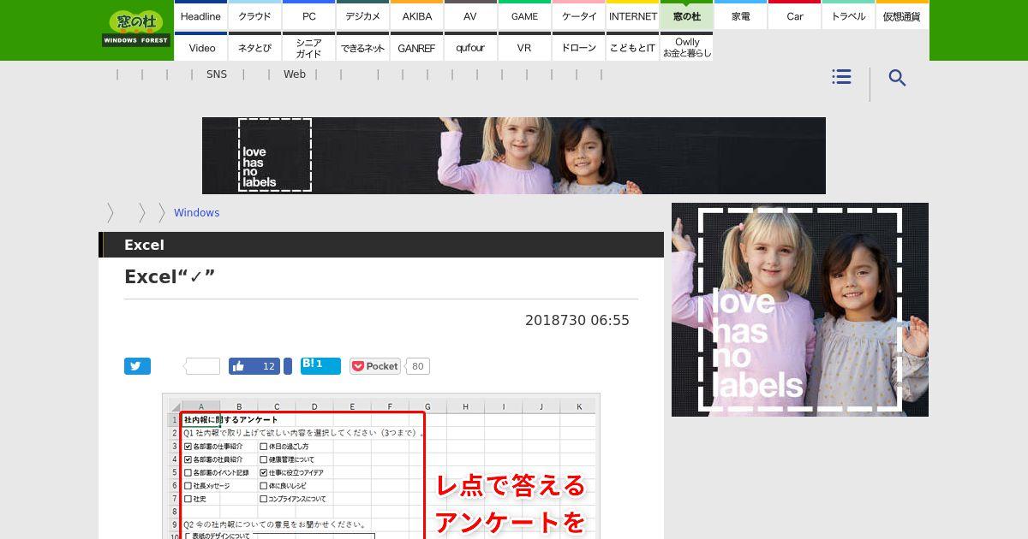Screen dimensions: 1028x539
Task: Share article via Twitter bird button
Action: 137,366
